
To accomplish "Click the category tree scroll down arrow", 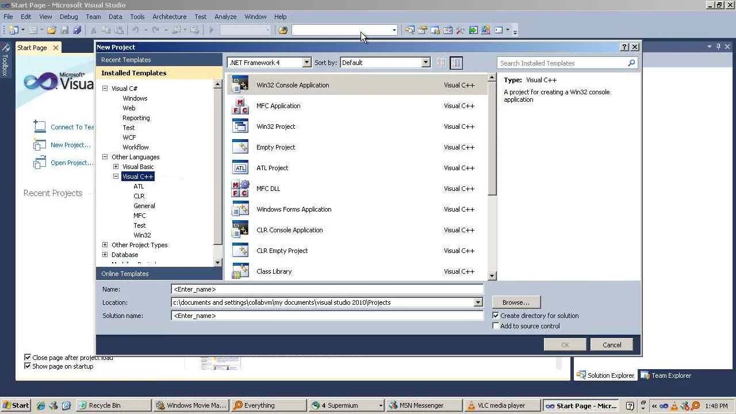I will [217, 262].
